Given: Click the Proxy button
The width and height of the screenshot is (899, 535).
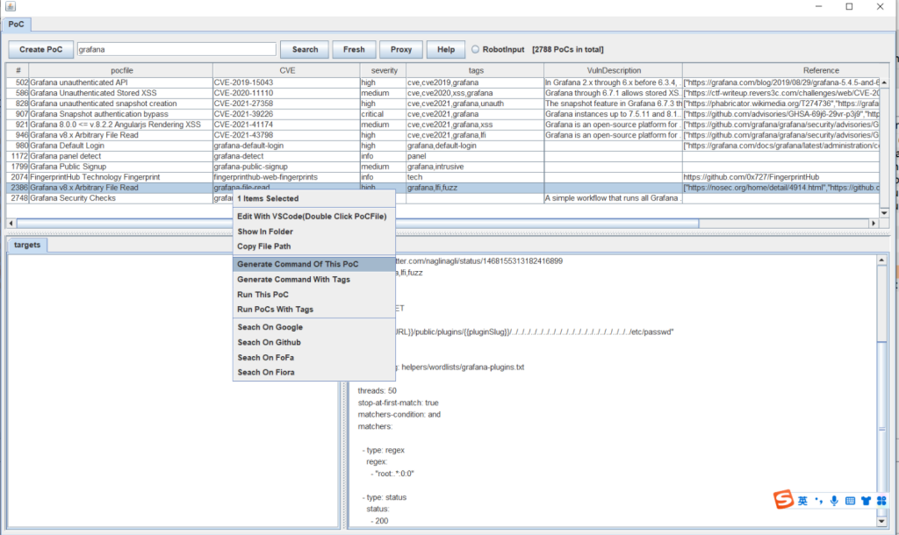Looking at the screenshot, I should (401, 49).
